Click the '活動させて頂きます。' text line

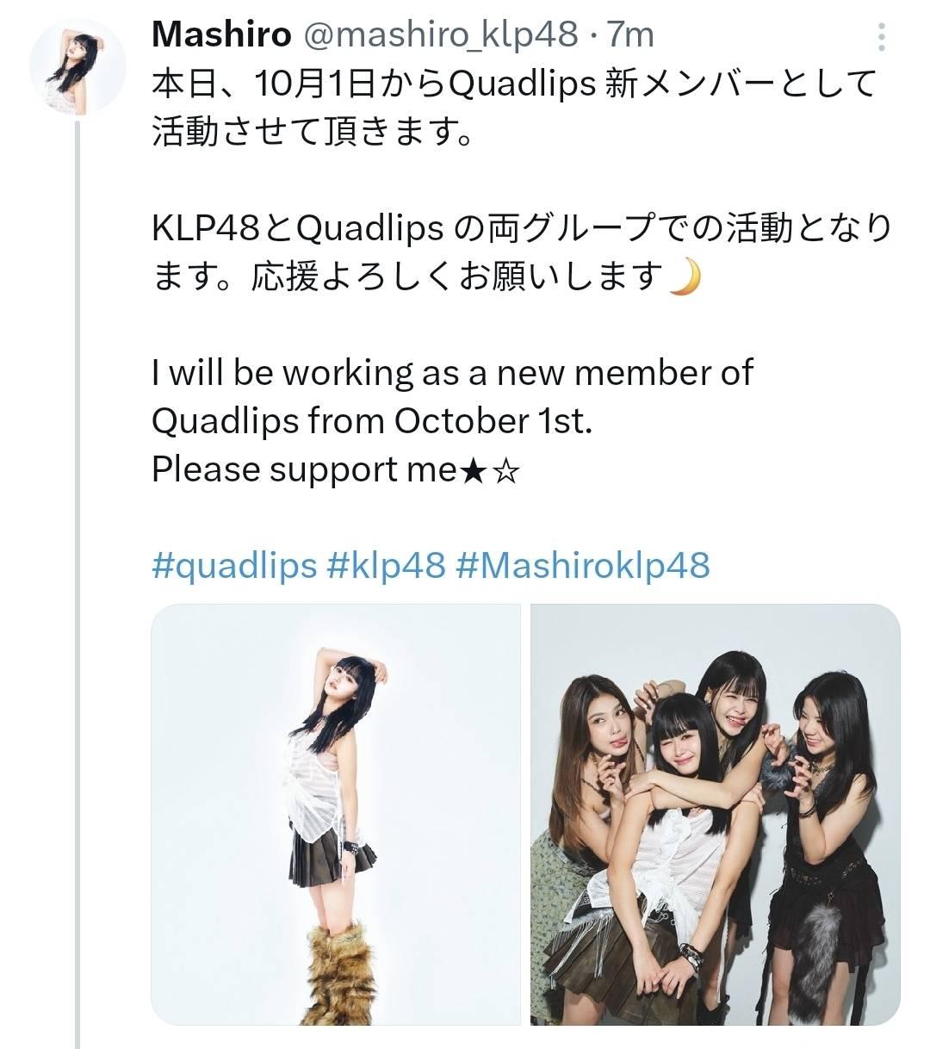click(313, 132)
